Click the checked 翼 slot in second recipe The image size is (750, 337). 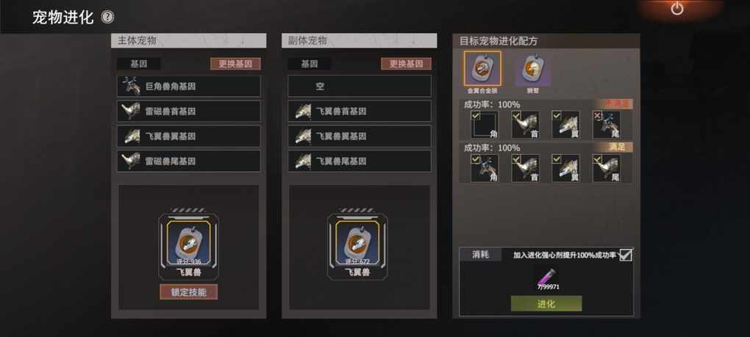coord(566,168)
